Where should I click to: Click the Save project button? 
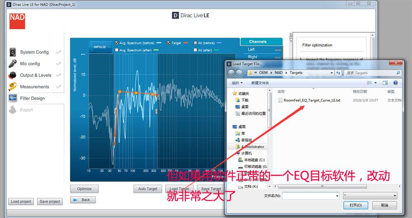[x=50, y=202]
